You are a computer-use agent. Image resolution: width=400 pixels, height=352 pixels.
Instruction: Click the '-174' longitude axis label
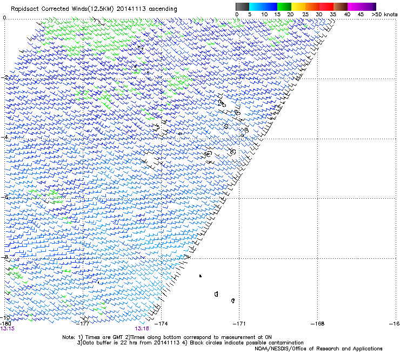tap(161, 324)
